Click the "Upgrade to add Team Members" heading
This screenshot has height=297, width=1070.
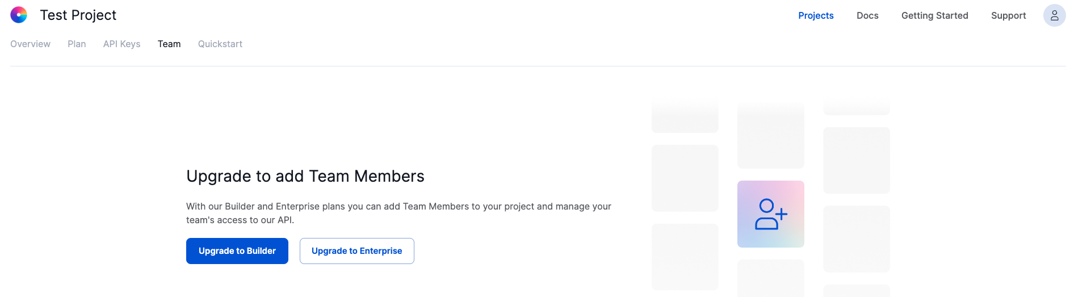(305, 176)
